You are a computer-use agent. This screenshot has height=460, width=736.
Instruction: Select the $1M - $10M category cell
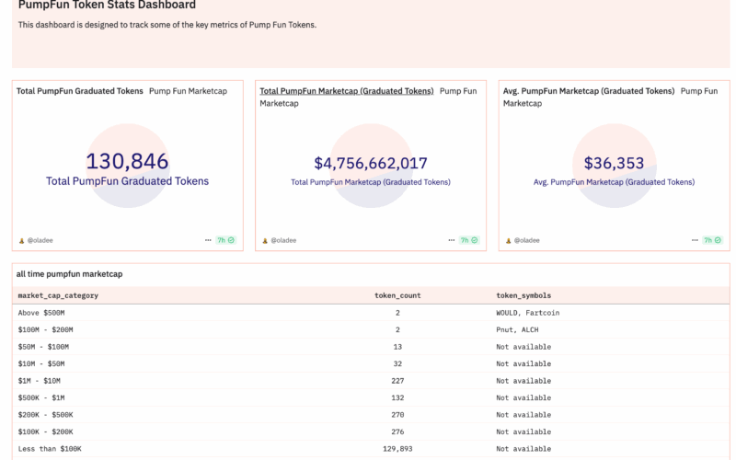pos(39,381)
